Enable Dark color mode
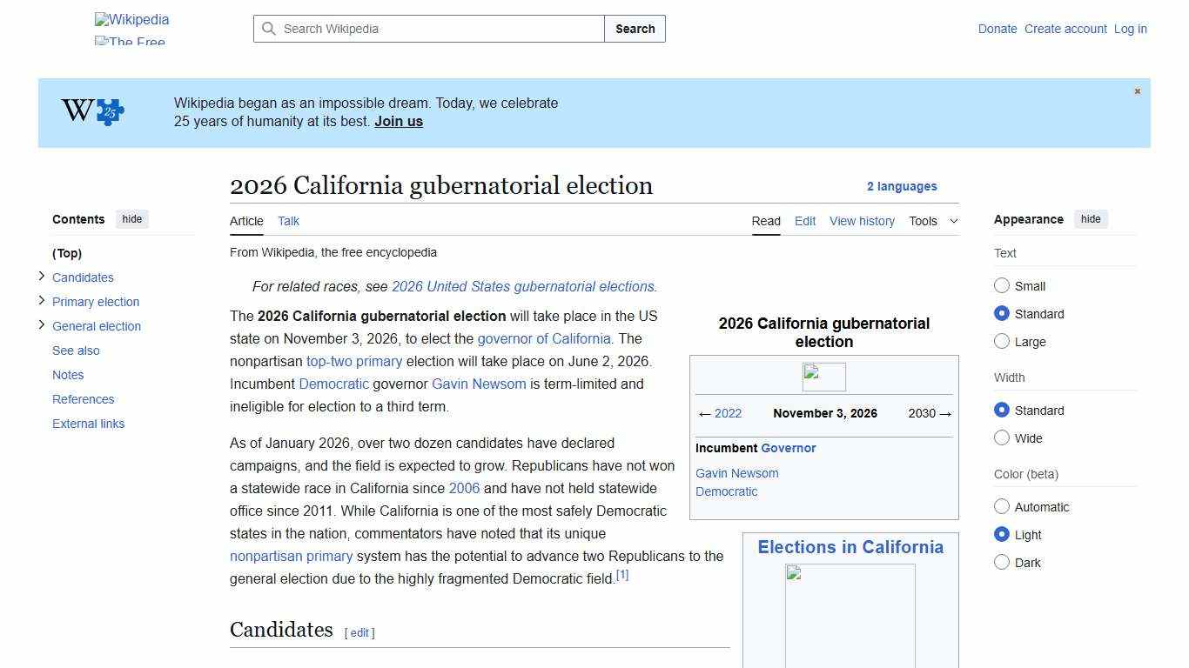The height and width of the screenshot is (668, 1189). tap(1002, 563)
